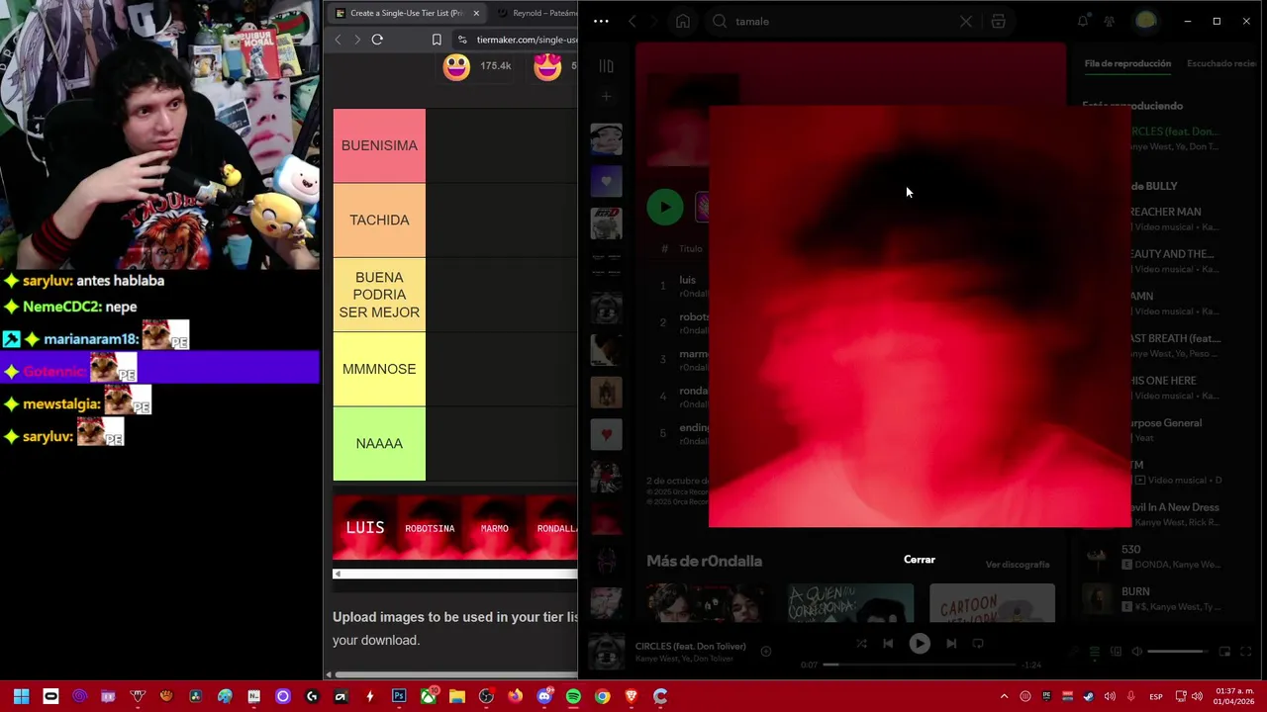1267x712 pixels.
Task: Toggle shuffle in Spotify player bar
Action: coord(860,644)
